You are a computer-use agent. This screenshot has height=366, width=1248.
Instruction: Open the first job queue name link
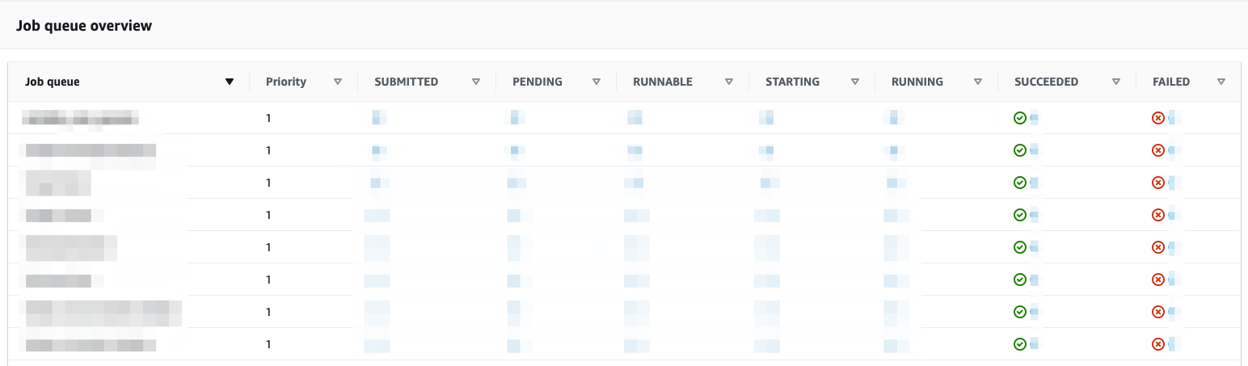point(81,120)
